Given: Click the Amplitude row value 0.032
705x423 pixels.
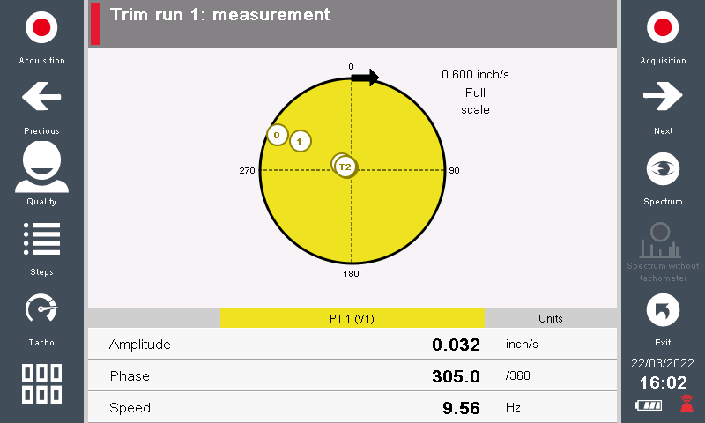Looking at the screenshot, I should 456,345.
